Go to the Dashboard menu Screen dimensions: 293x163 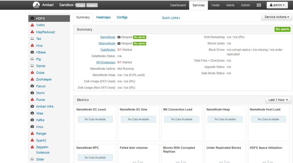[x=178, y=5]
